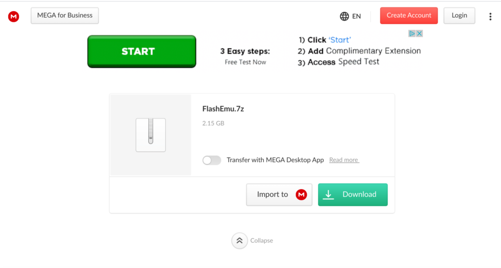The image size is (501, 268).
Task: Click the download arrow icon
Action: (x=328, y=195)
